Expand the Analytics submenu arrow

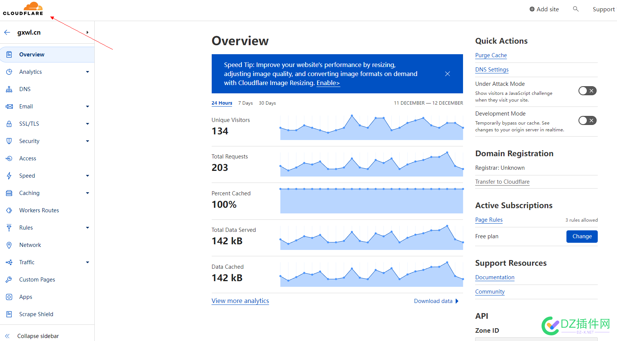point(88,72)
